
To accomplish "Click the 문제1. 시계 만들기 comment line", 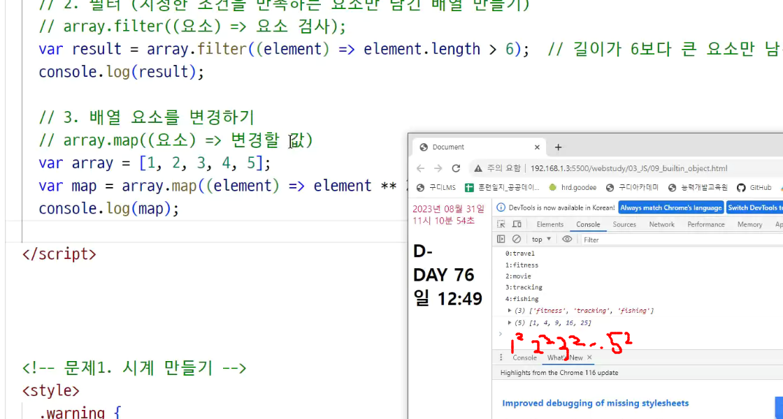I will tap(134, 368).
